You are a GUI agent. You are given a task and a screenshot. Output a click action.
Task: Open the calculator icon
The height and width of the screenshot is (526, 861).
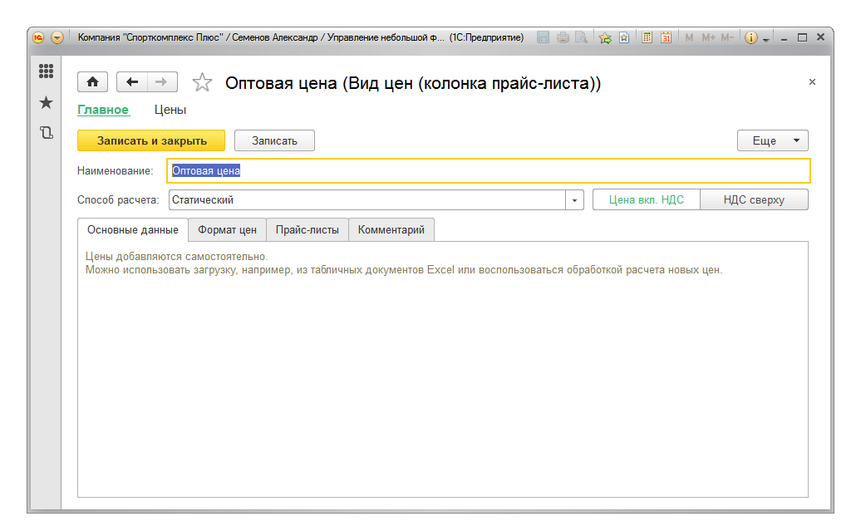(647, 37)
